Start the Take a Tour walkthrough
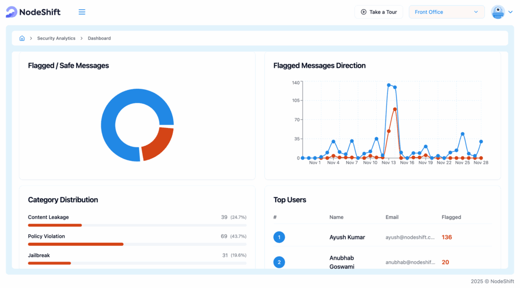This screenshot has height=288, width=520. coord(379,12)
